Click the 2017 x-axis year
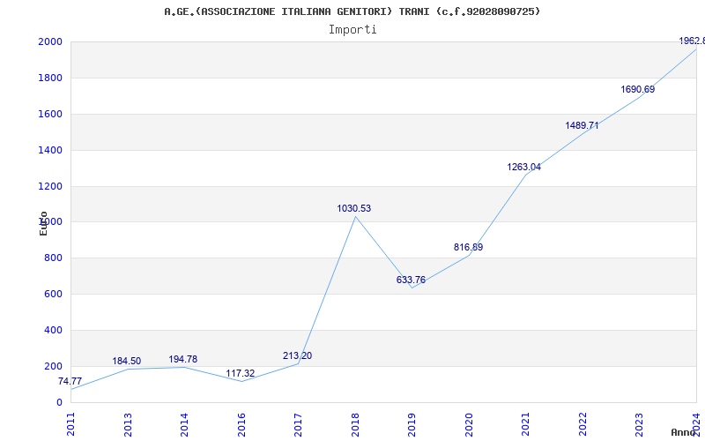This screenshot has height=441, width=705. pyautogui.click(x=298, y=424)
